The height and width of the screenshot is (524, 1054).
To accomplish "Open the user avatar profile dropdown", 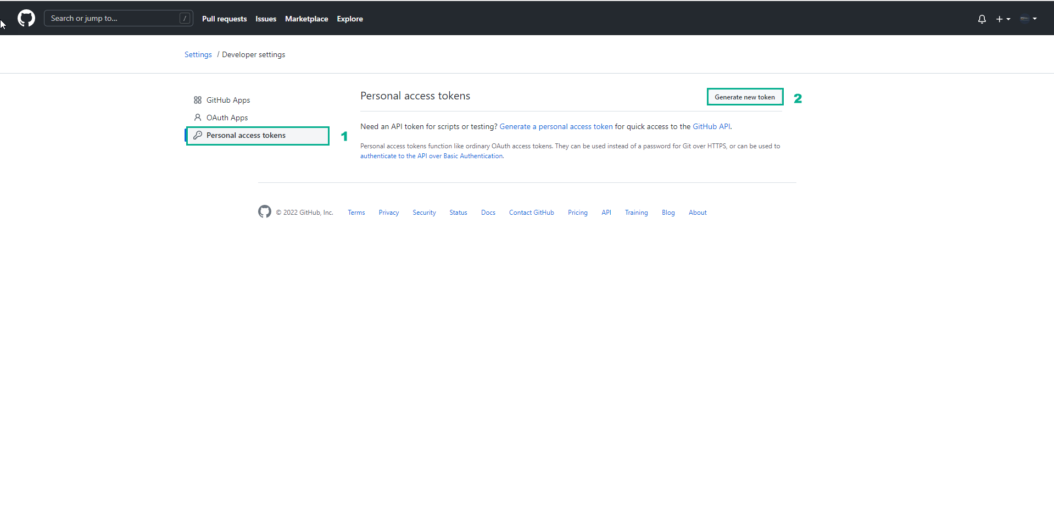I will tap(1028, 19).
